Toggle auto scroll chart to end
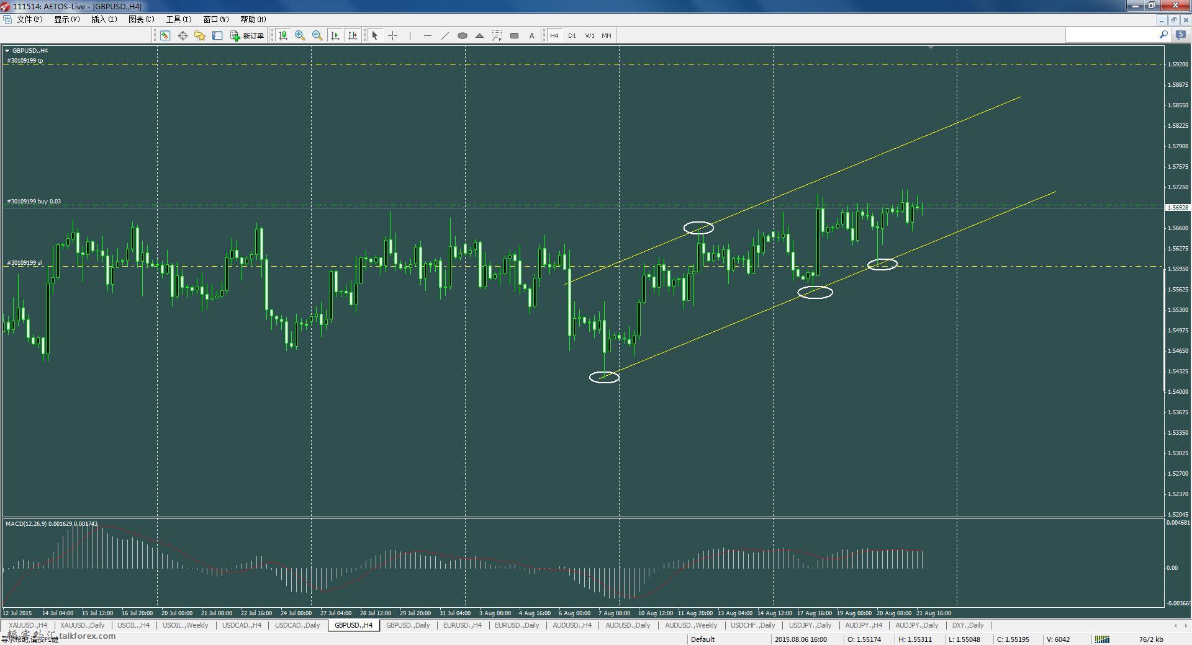1192x645 pixels. 335,35
